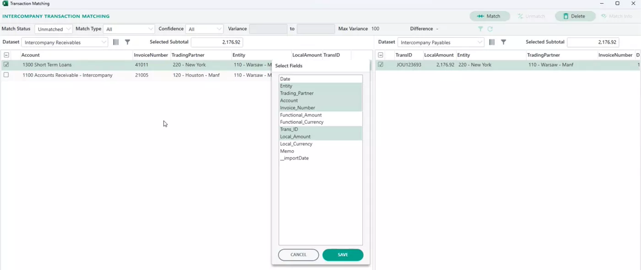Select the Memo field

point(320,151)
